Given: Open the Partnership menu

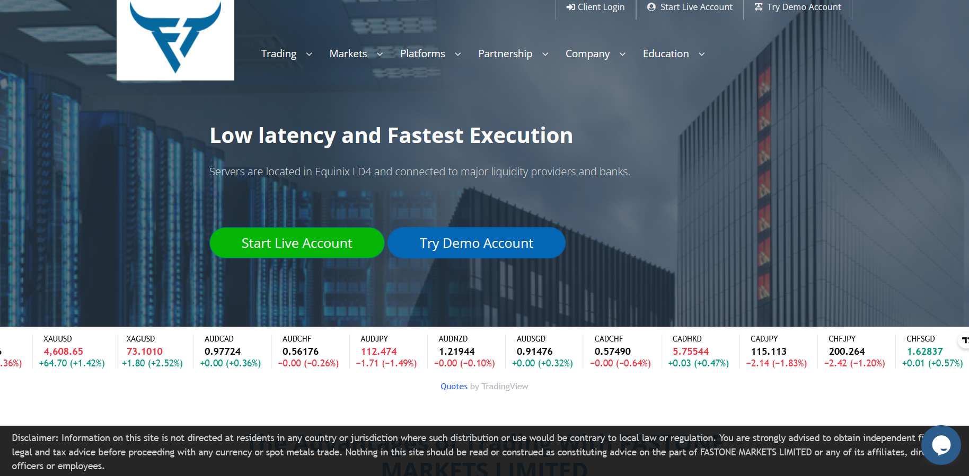Looking at the screenshot, I should (x=505, y=53).
